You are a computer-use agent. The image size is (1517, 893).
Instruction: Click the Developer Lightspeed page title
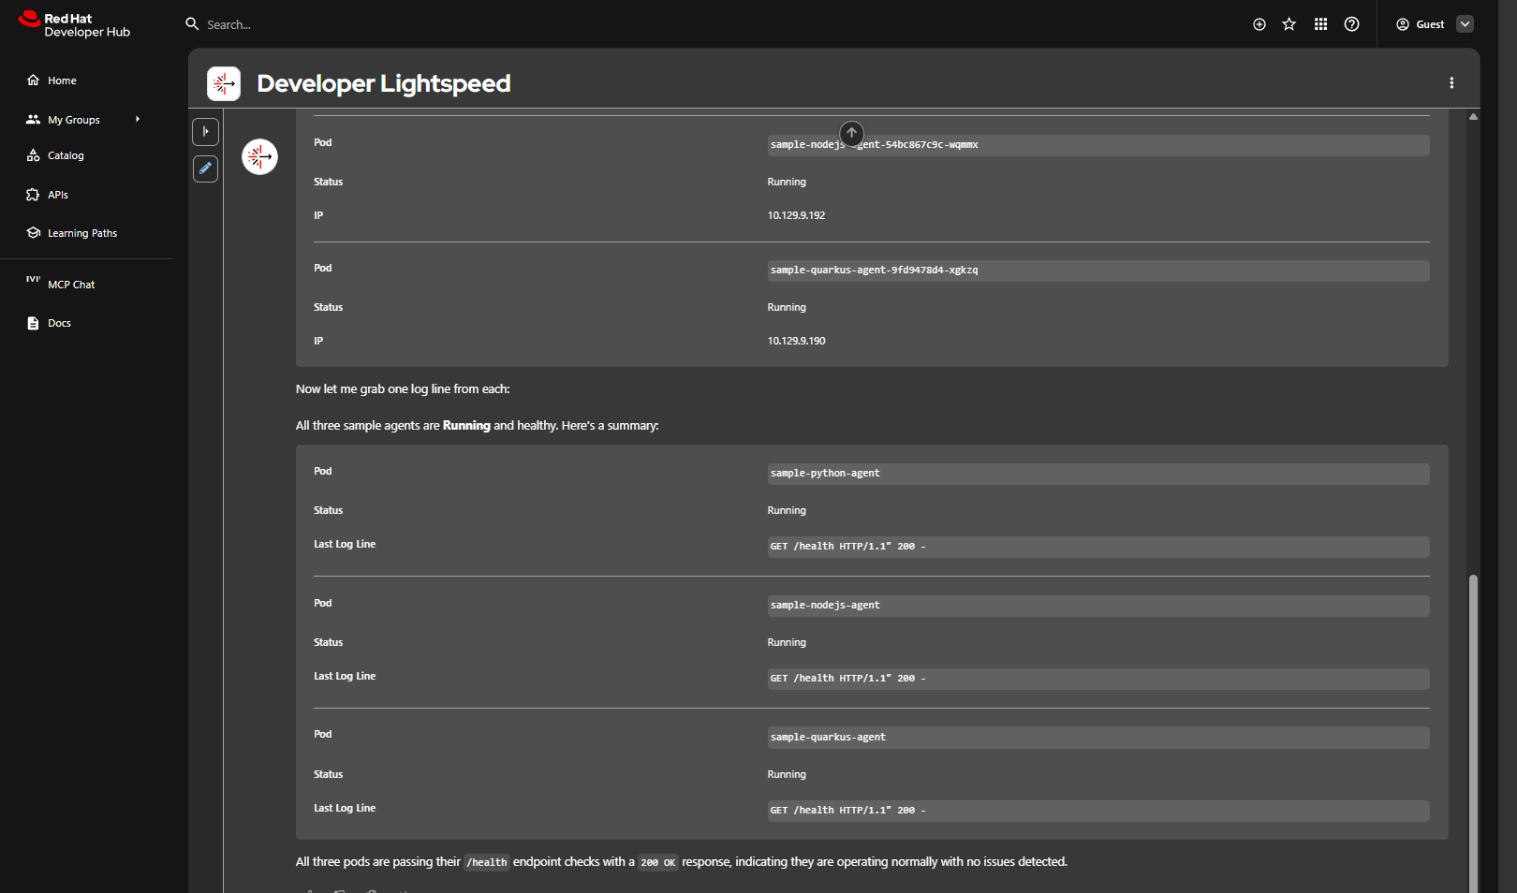point(384,83)
